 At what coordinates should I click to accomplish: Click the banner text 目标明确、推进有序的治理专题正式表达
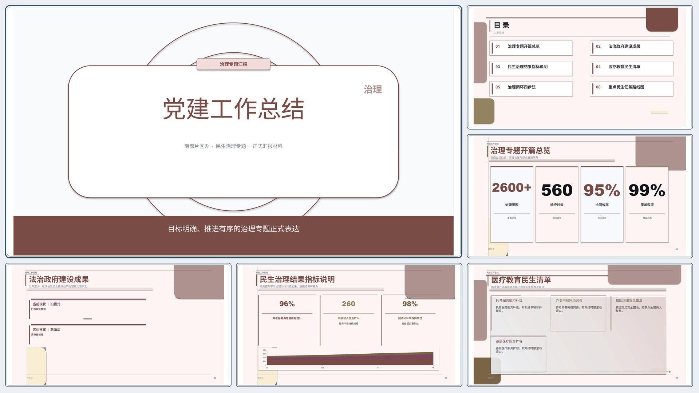pos(233,229)
